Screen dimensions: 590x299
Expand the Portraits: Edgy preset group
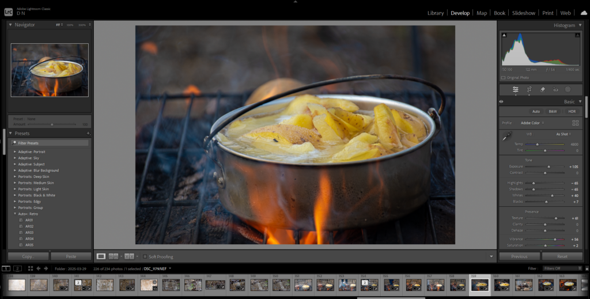[x=15, y=201]
